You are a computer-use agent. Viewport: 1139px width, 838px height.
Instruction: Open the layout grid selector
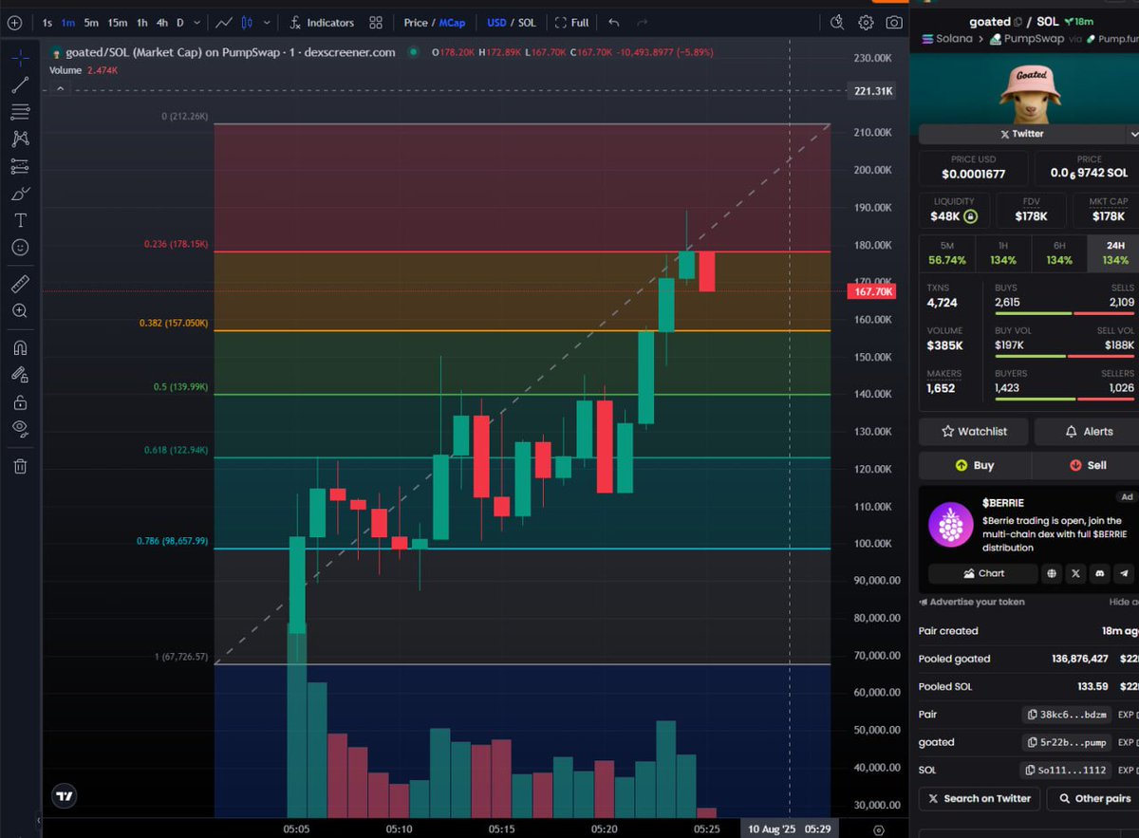(376, 23)
